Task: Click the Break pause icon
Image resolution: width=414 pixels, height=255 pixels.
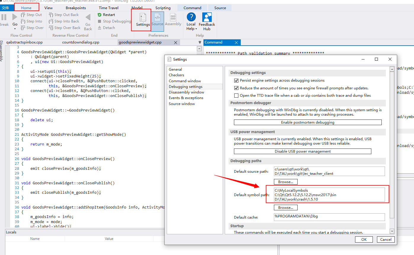Action: pos(4,17)
